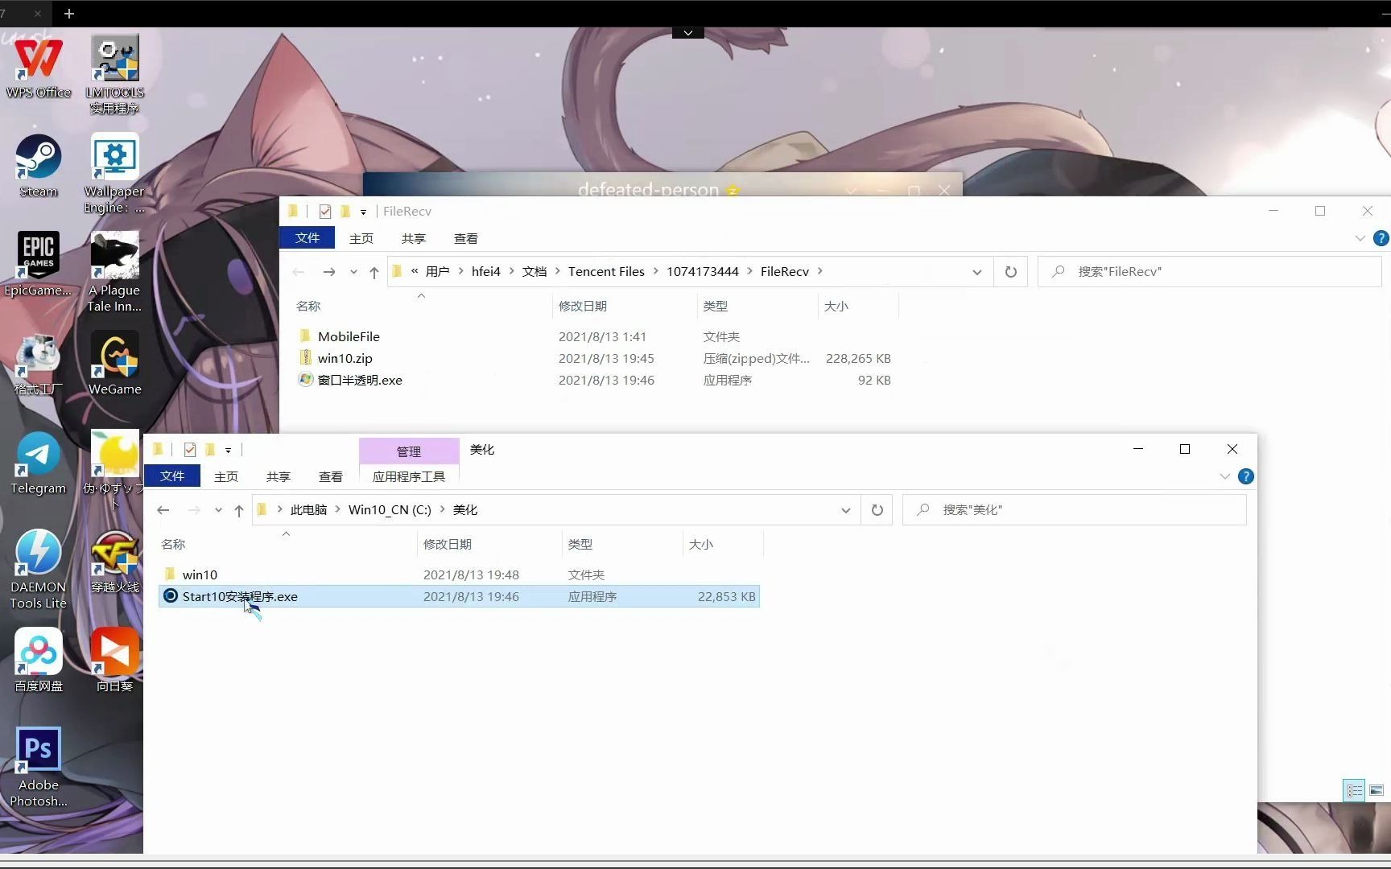Screen dimensions: 1391x869
Task: Open 向日葵 desktop icon
Action: point(114,661)
